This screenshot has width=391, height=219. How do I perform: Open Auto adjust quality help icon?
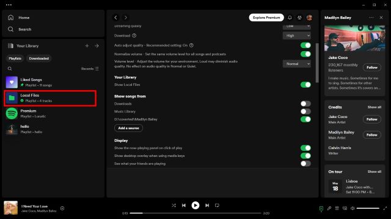coord(191,45)
